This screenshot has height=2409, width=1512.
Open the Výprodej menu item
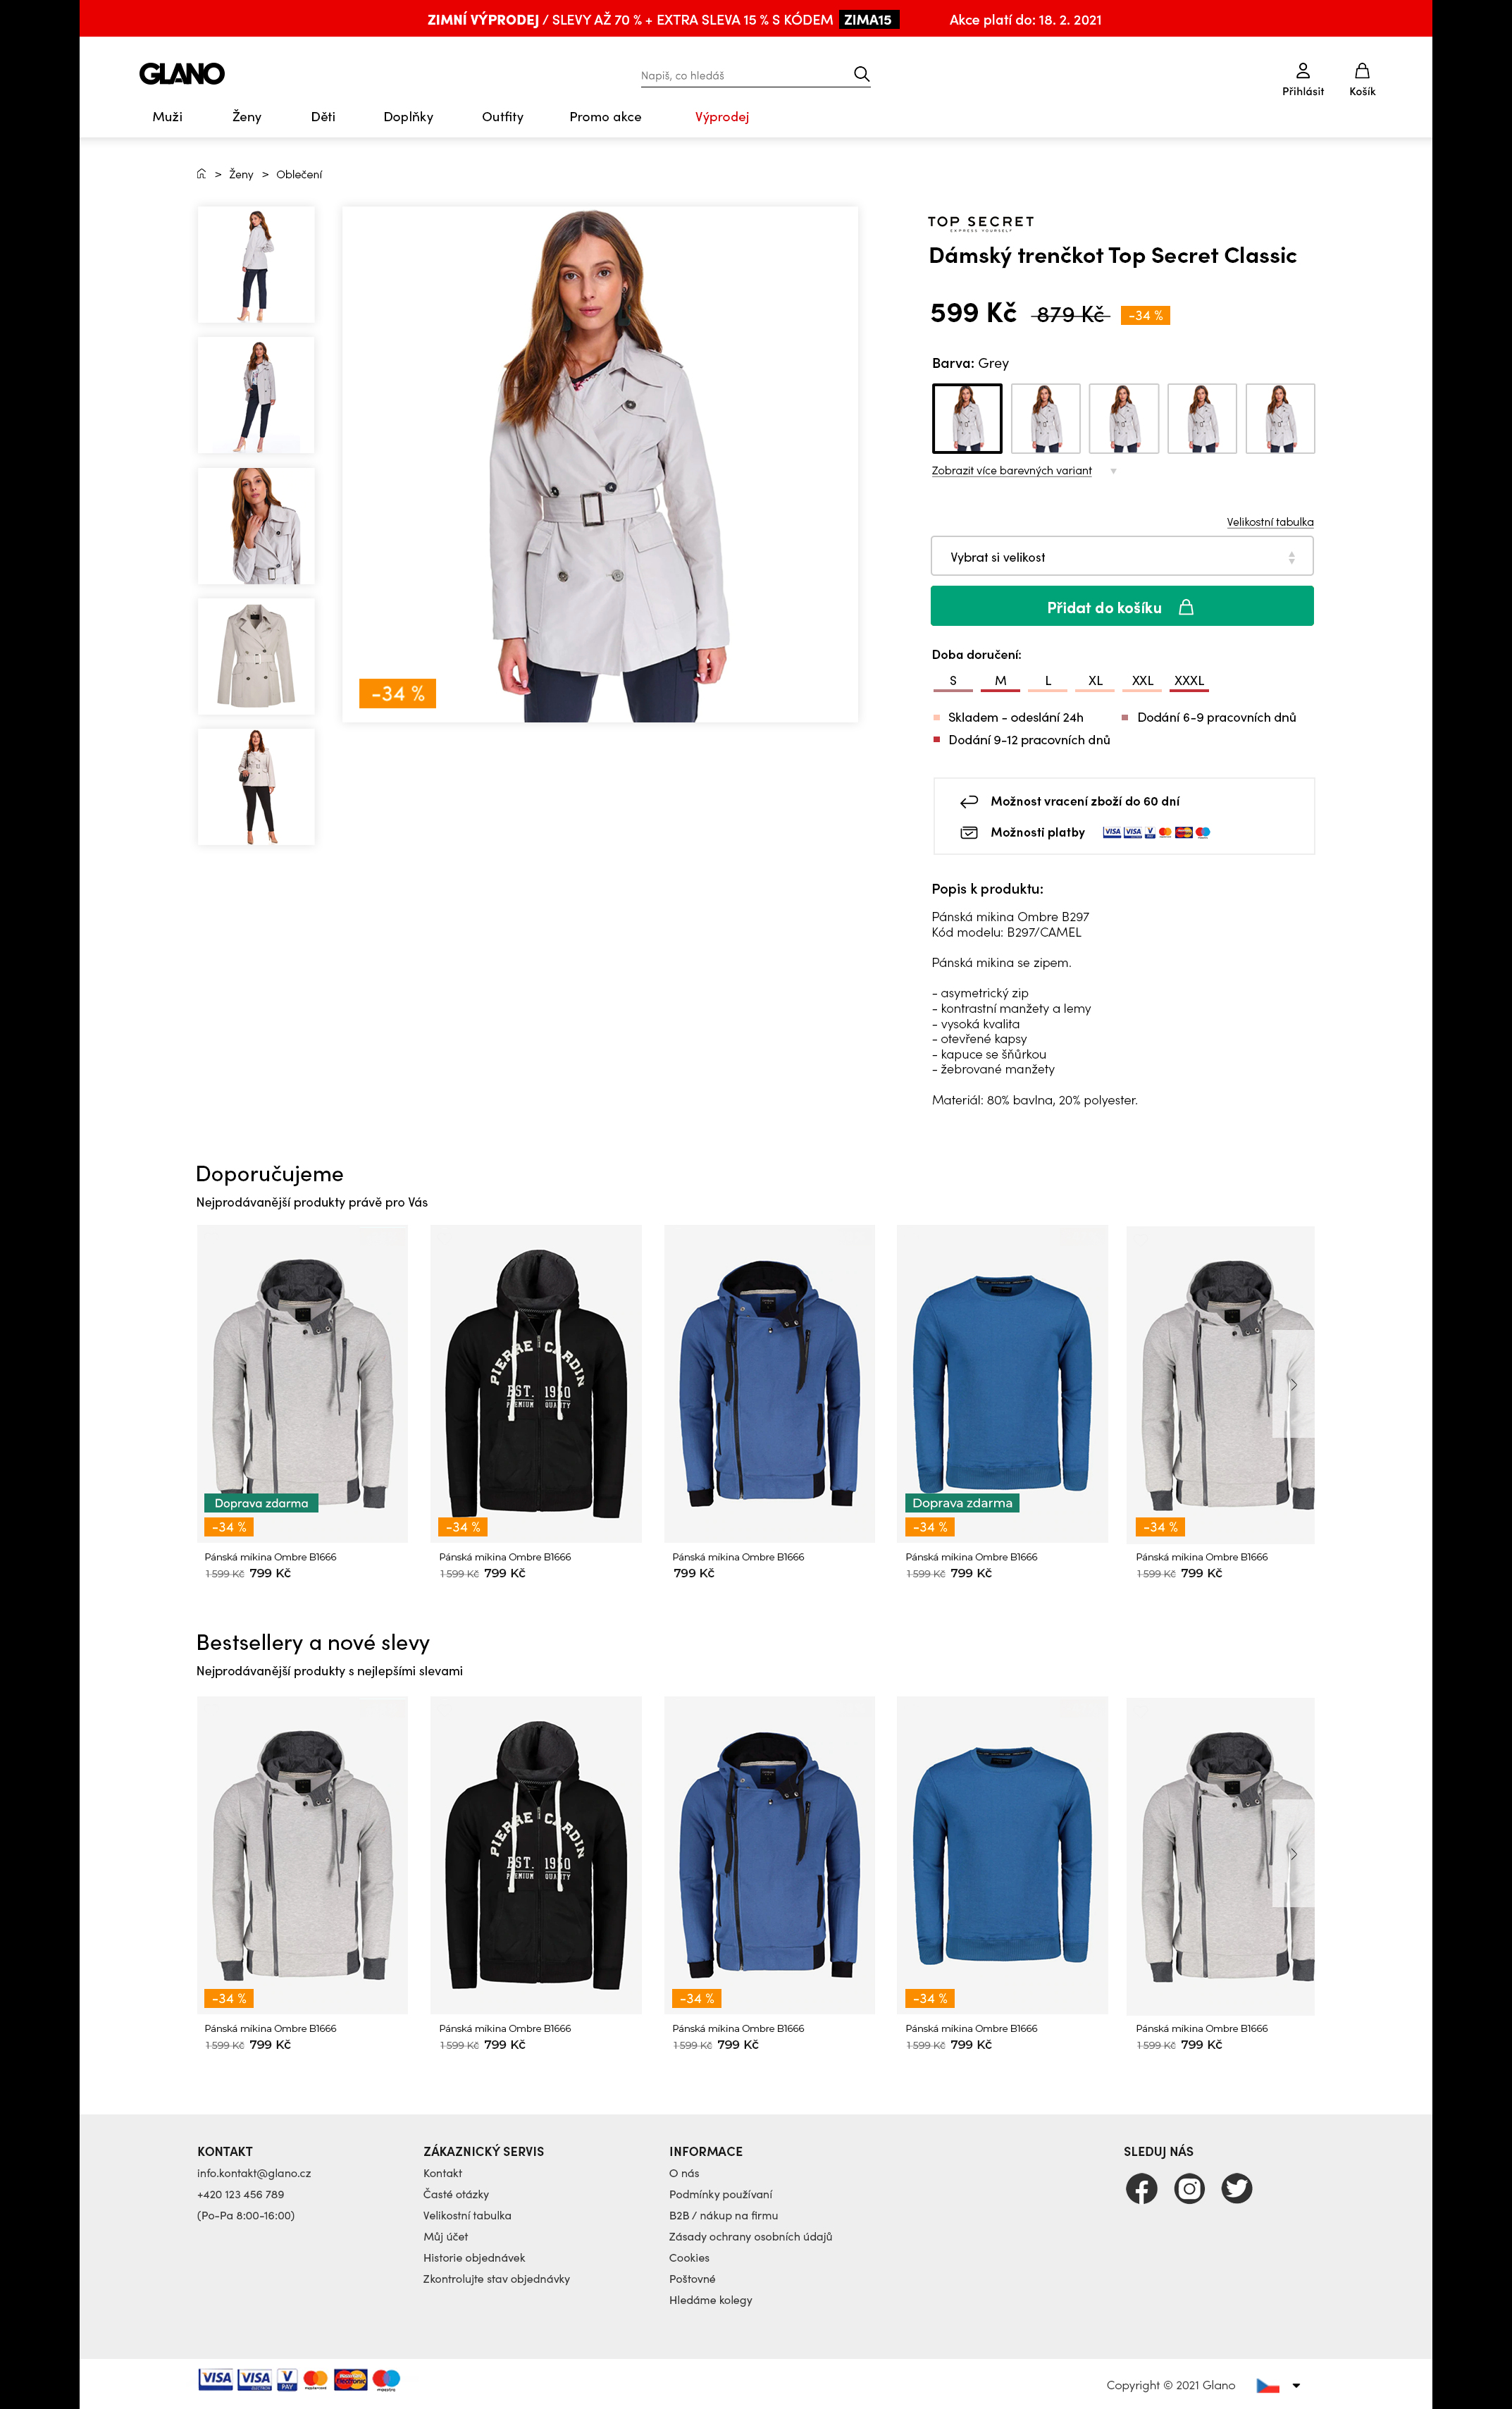tap(722, 117)
